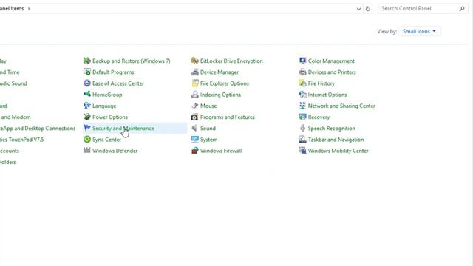Open Taskbar and Navigation icon
The image size is (473, 266).
click(302, 140)
